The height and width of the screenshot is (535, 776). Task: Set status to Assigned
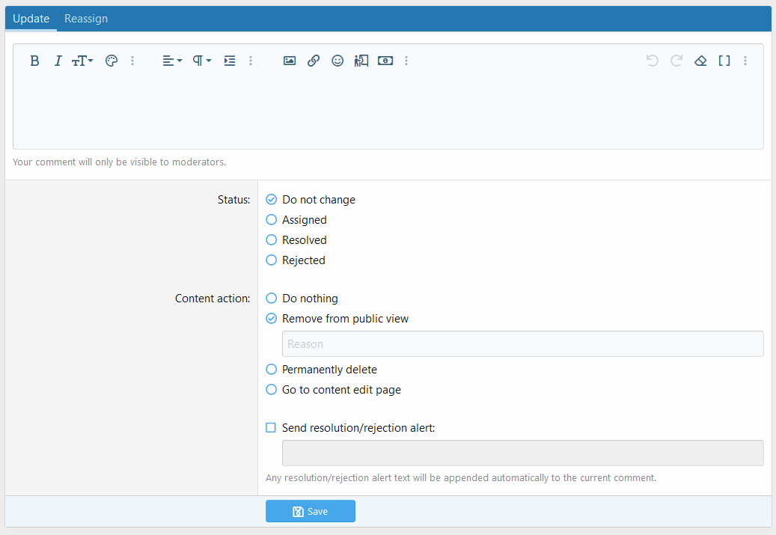(x=296, y=220)
